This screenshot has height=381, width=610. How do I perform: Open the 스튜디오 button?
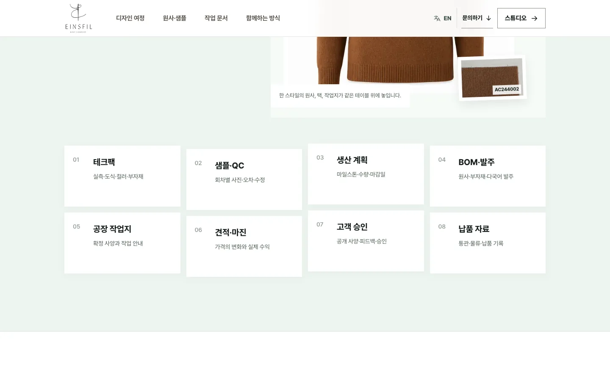pos(521,18)
